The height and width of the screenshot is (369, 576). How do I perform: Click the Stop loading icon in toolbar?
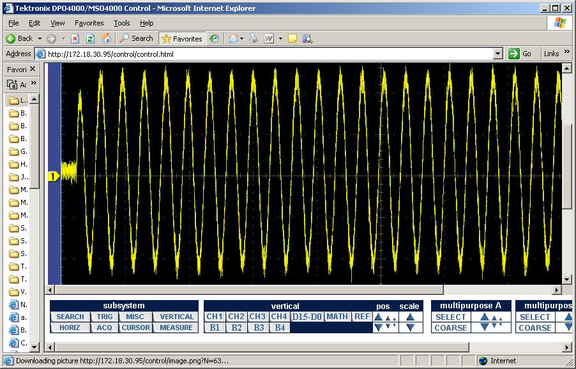click(75, 38)
